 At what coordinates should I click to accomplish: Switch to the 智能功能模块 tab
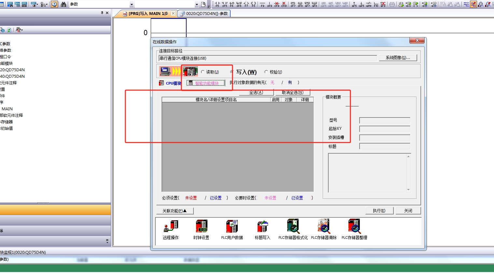[206, 83]
